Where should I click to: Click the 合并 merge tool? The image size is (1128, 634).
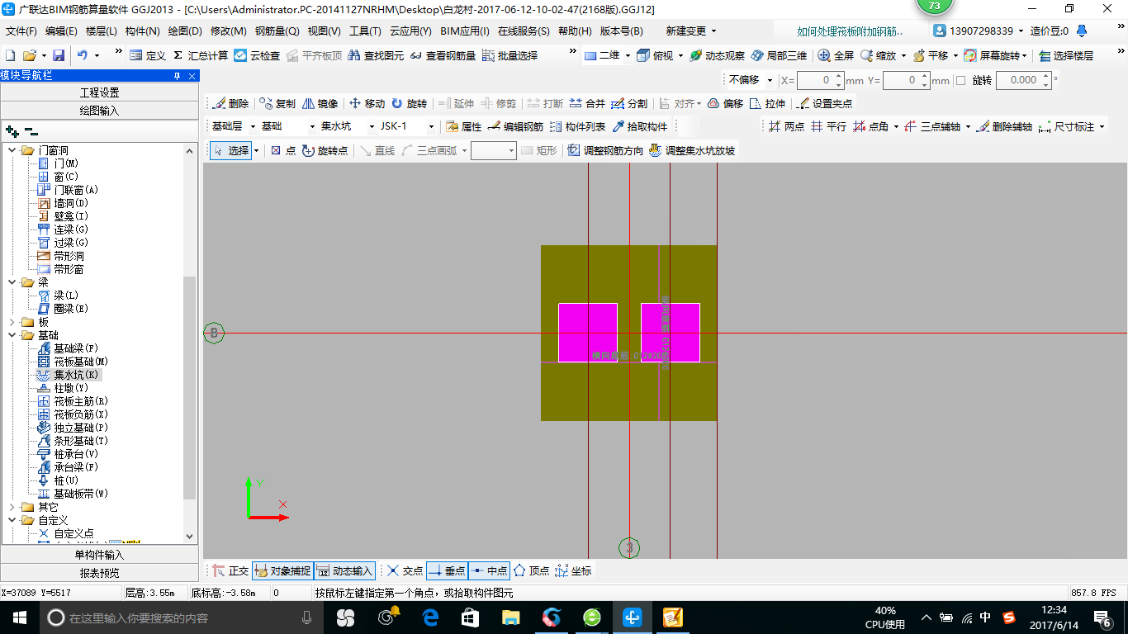(588, 103)
